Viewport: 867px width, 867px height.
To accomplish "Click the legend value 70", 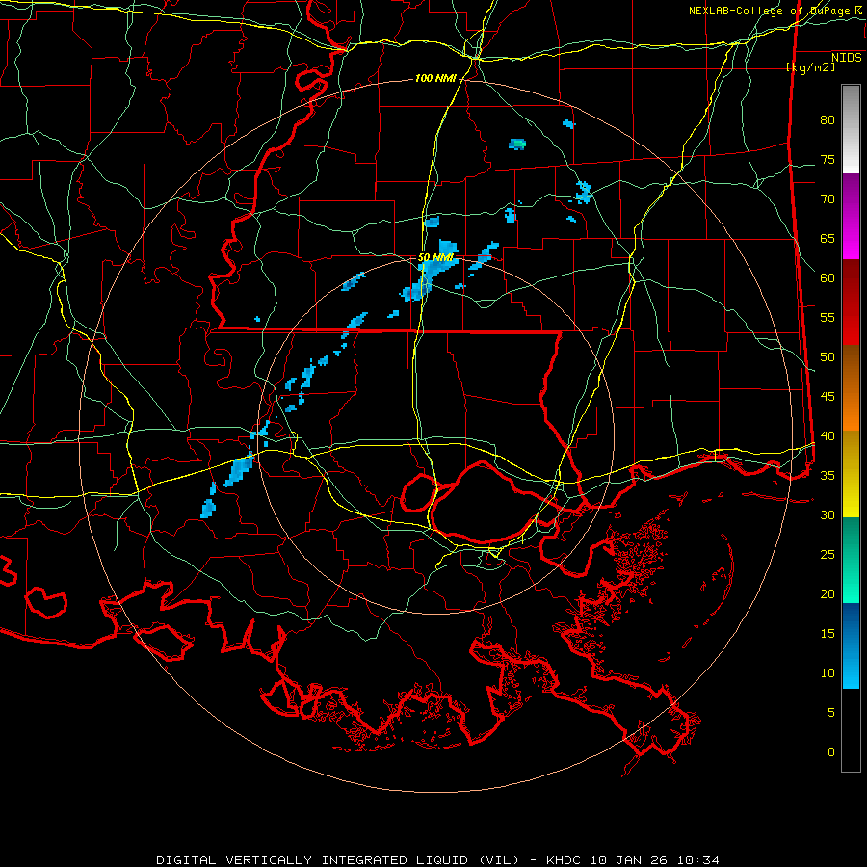I will 828,199.
